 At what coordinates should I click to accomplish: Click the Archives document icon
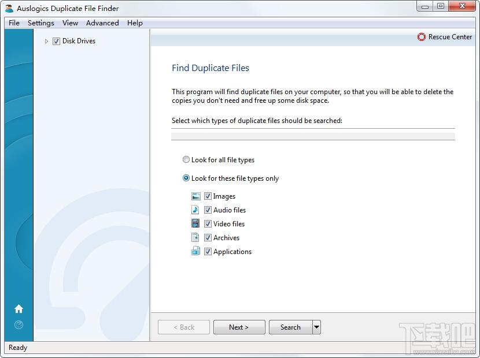pyautogui.click(x=195, y=237)
